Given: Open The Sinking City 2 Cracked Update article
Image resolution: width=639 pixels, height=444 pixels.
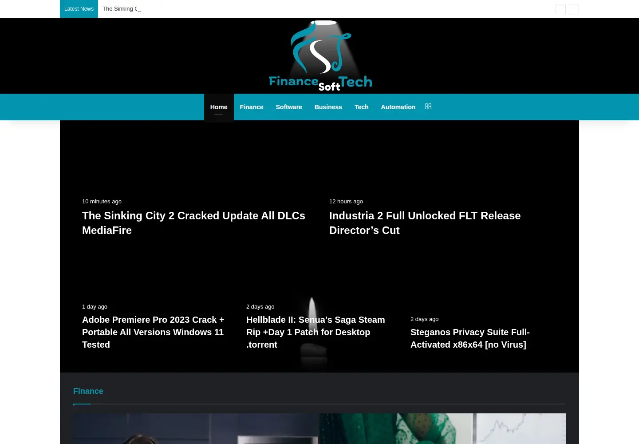Looking at the screenshot, I should pyautogui.click(x=193, y=223).
